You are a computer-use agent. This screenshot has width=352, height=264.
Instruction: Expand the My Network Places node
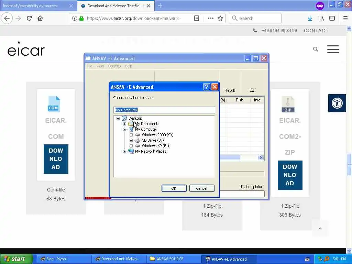pyautogui.click(x=124, y=151)
